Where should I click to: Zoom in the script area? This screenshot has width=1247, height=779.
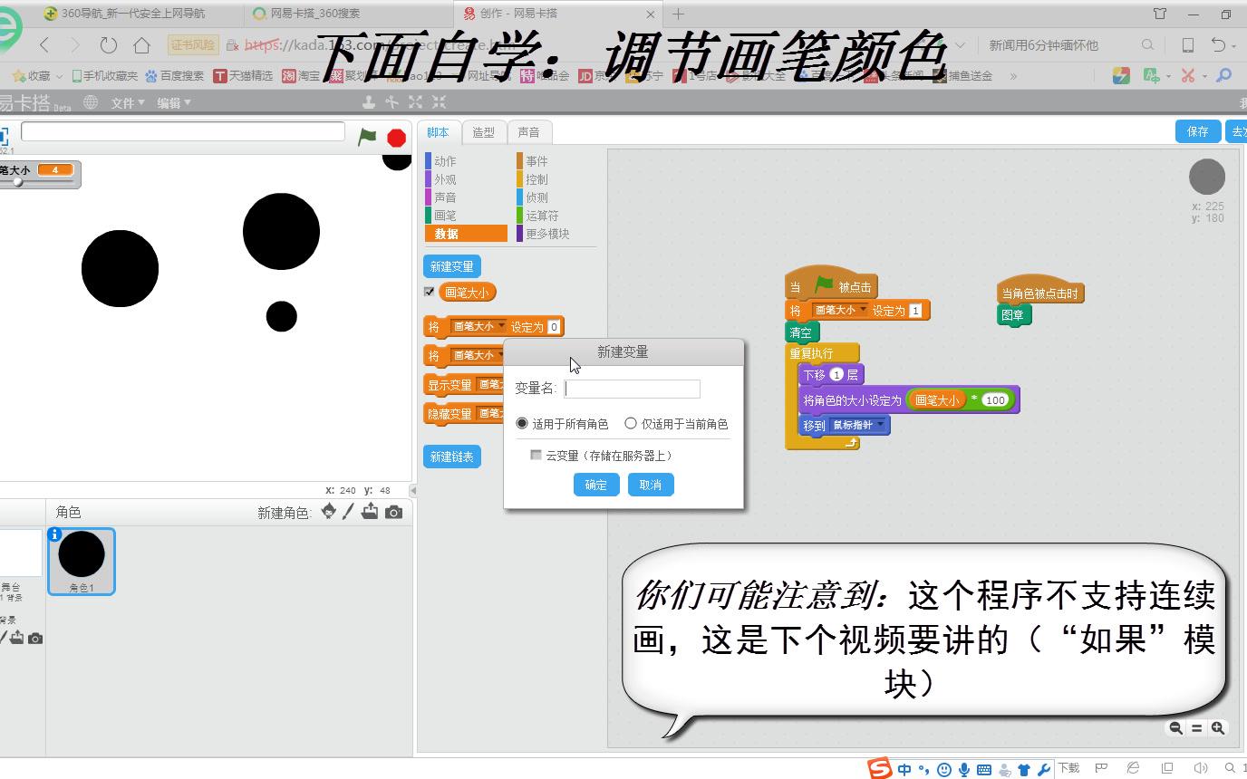(x=1218, y=727)
